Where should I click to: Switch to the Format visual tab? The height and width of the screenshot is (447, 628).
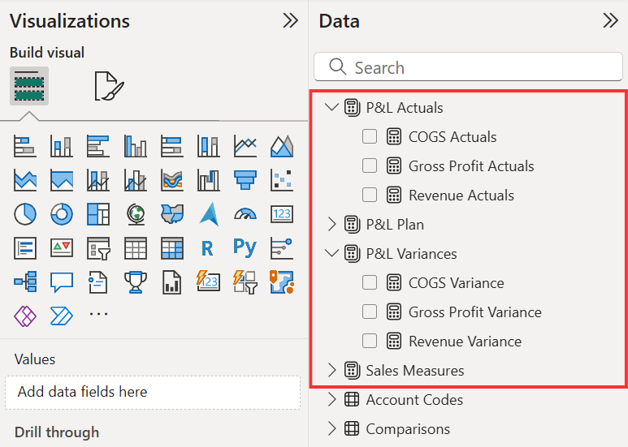[109, 86]
